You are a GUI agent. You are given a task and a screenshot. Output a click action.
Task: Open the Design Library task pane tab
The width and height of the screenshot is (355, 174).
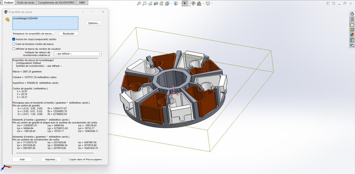pyautogui.click(x=352, y=19)
